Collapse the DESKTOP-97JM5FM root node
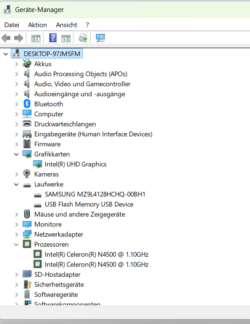The height and width of the screenshot is (324, 250). click(x=6, y=54)
